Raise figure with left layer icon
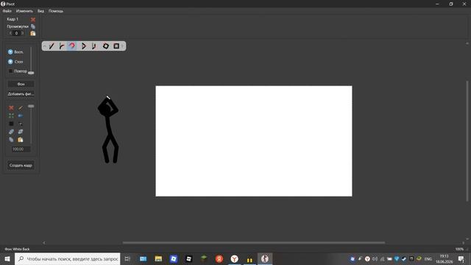This screenshot has height=265, width=471. tap(11, 132)
